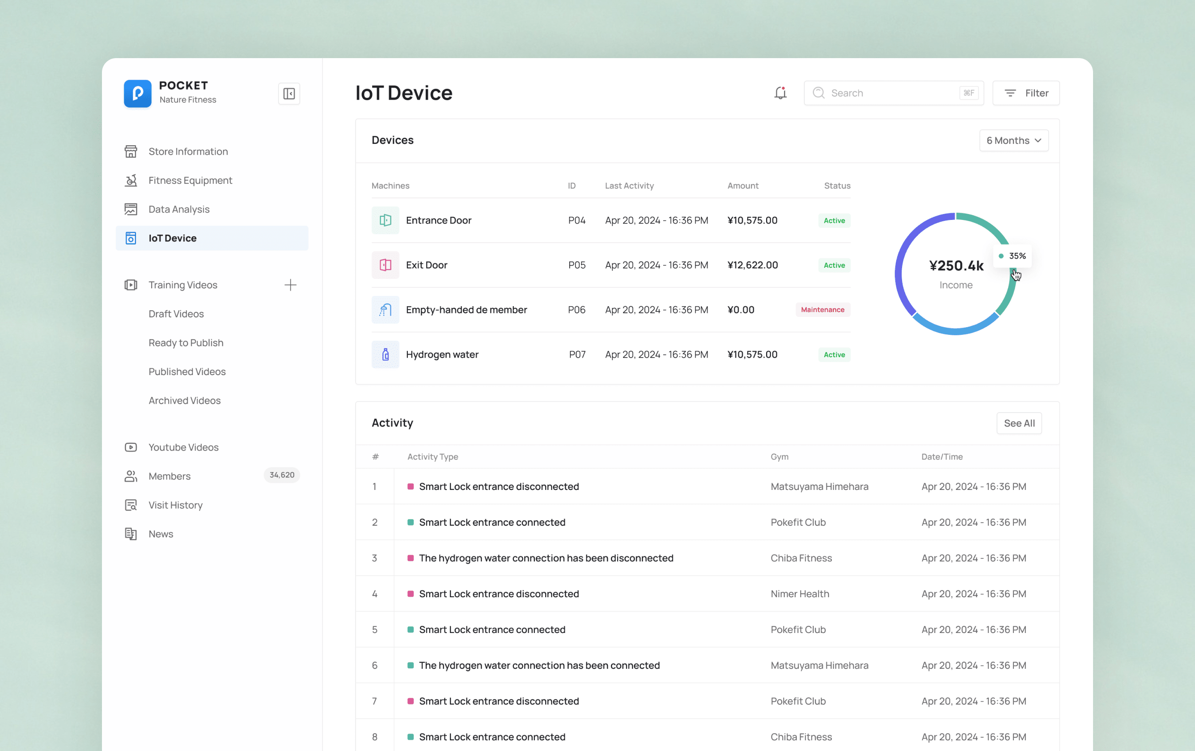Click Active badge for Exit Door
This screenshot has height=751, width=1195.
click(834, 265)
